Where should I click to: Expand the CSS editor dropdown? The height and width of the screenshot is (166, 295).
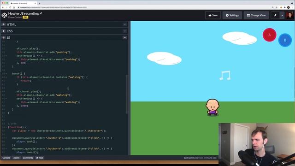(x=125, y=31)
